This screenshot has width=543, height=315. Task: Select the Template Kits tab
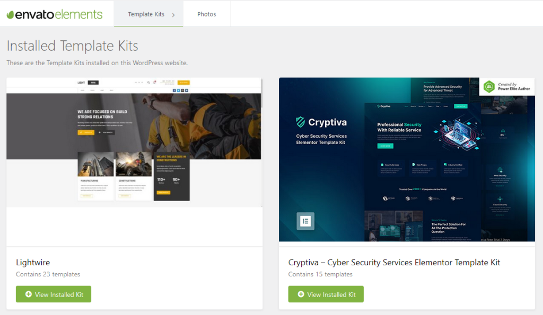(146, 14)
